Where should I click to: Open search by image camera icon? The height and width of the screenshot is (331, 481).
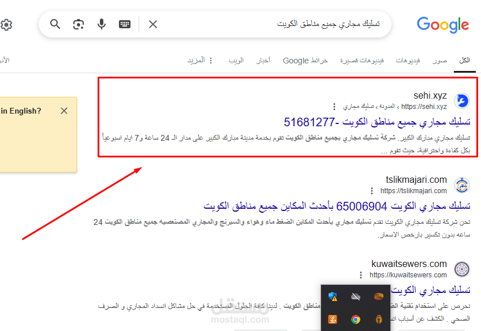pos(78,24)
